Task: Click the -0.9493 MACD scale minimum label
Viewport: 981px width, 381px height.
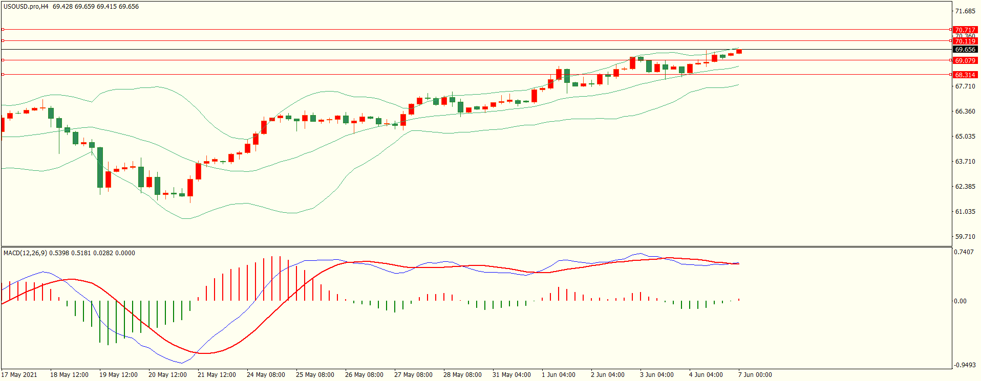Action: tap(964, 365)
